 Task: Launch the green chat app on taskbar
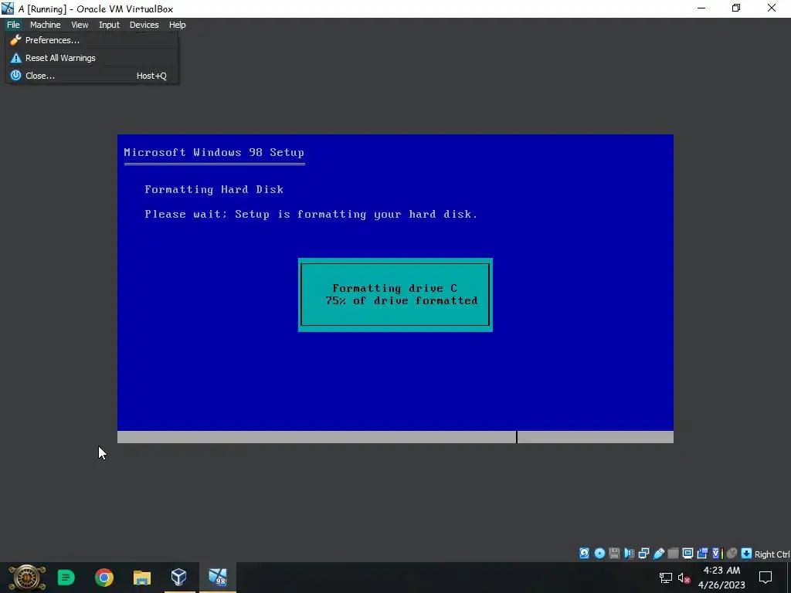tap(66, 578)
